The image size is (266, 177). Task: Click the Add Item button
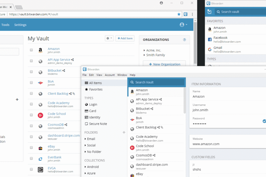[x=125, y=38]
